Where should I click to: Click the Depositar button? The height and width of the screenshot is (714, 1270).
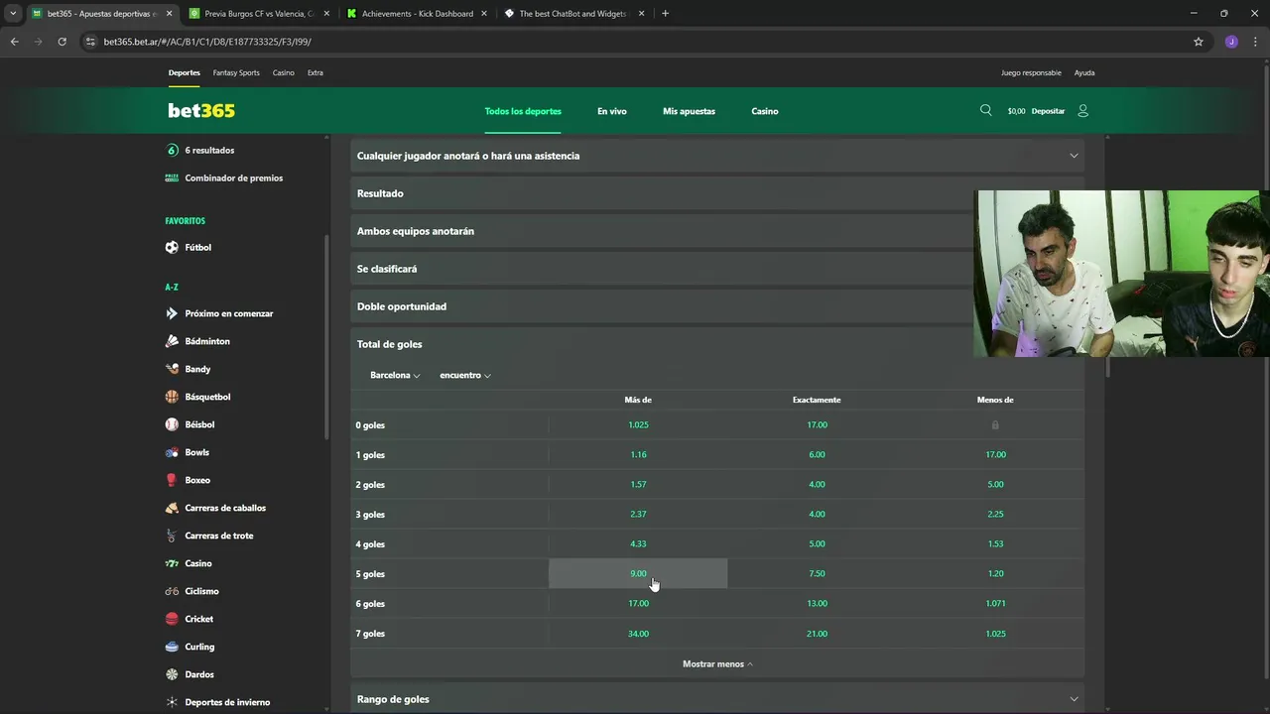[1048, 111]
